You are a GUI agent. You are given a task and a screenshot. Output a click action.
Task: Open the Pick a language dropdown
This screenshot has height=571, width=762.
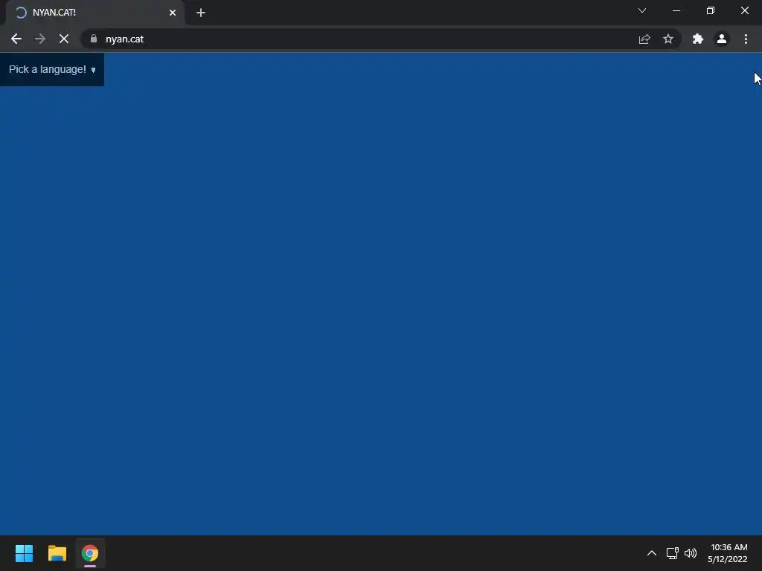(x=52, y=69)
